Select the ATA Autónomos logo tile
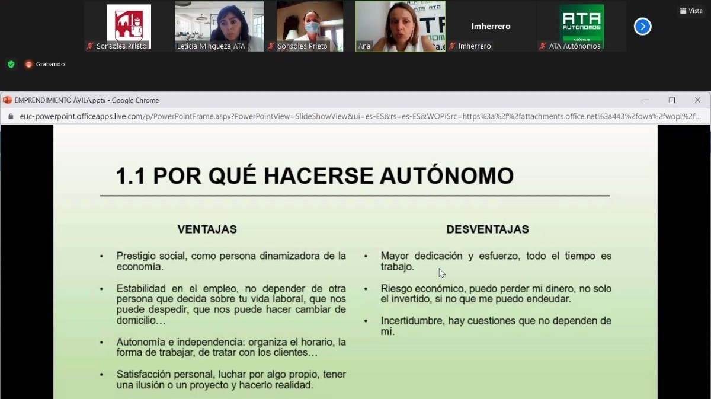The width and height of the screenshot is (711, 399). (581, 24)
